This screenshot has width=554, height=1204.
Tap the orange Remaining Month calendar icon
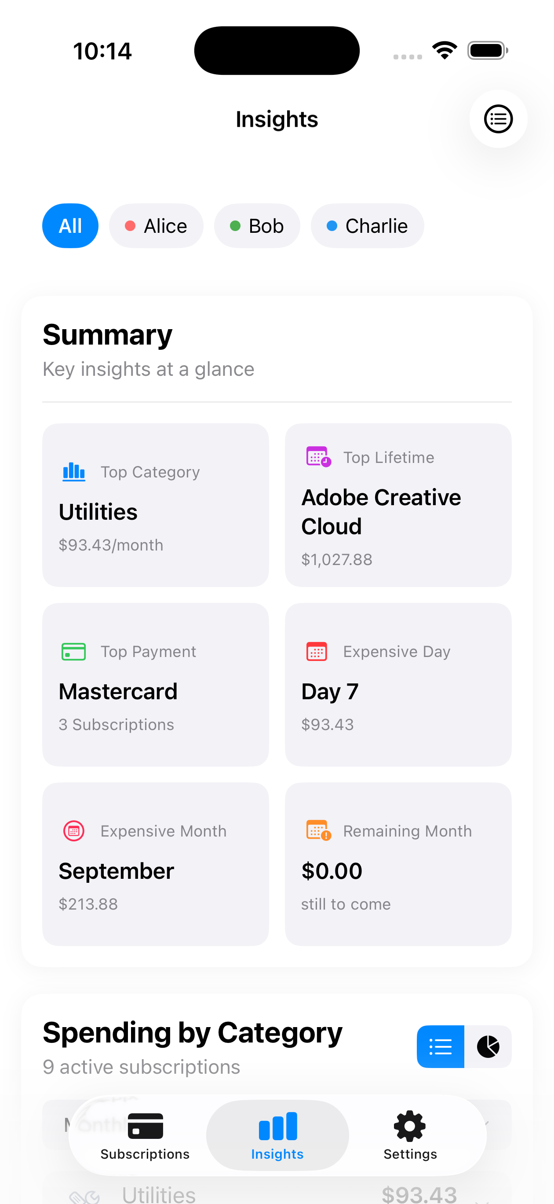[318, 830]
